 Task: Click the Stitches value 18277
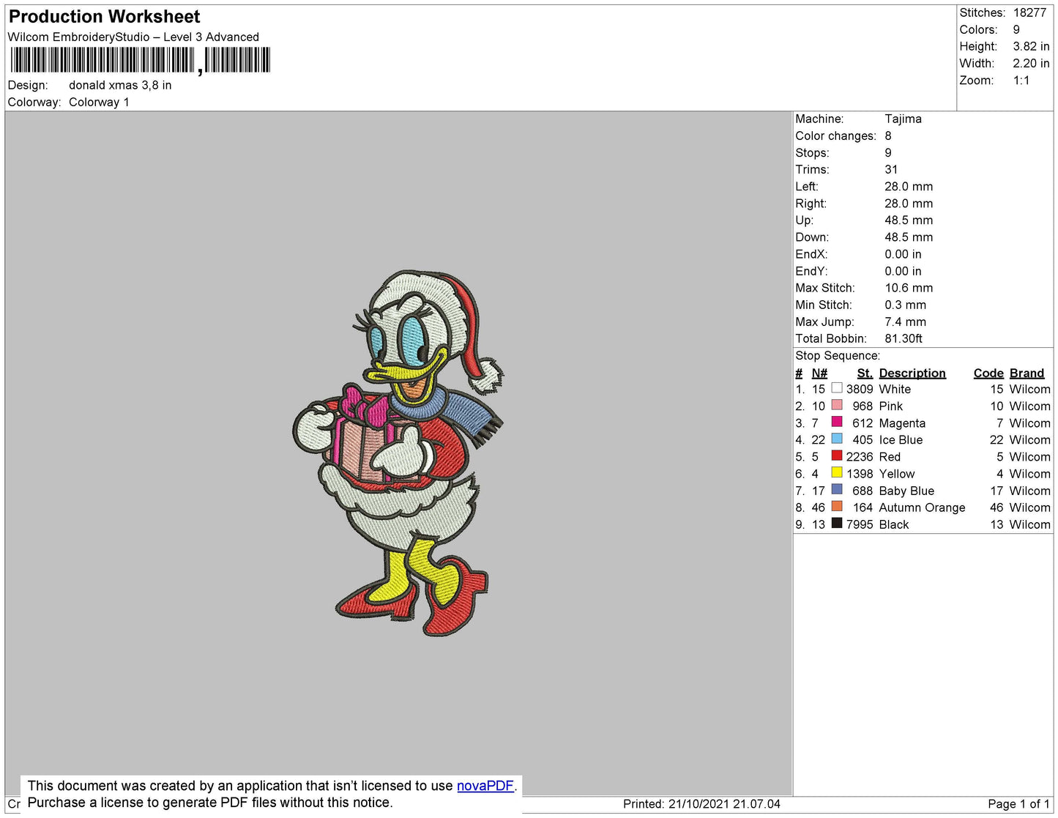click(1029, 13)
